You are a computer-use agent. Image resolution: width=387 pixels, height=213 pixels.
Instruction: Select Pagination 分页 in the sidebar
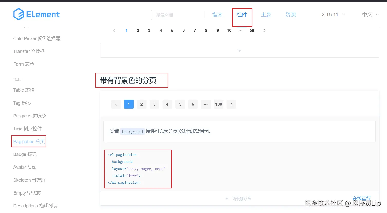coord(28,141)
